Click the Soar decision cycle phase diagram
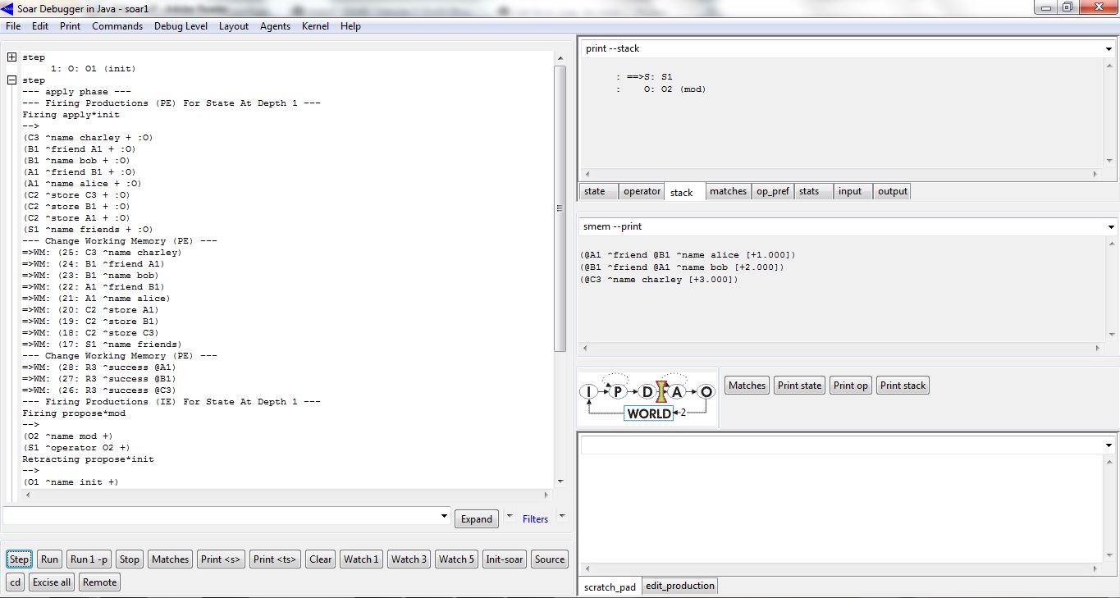 click(x=647, y=399)
